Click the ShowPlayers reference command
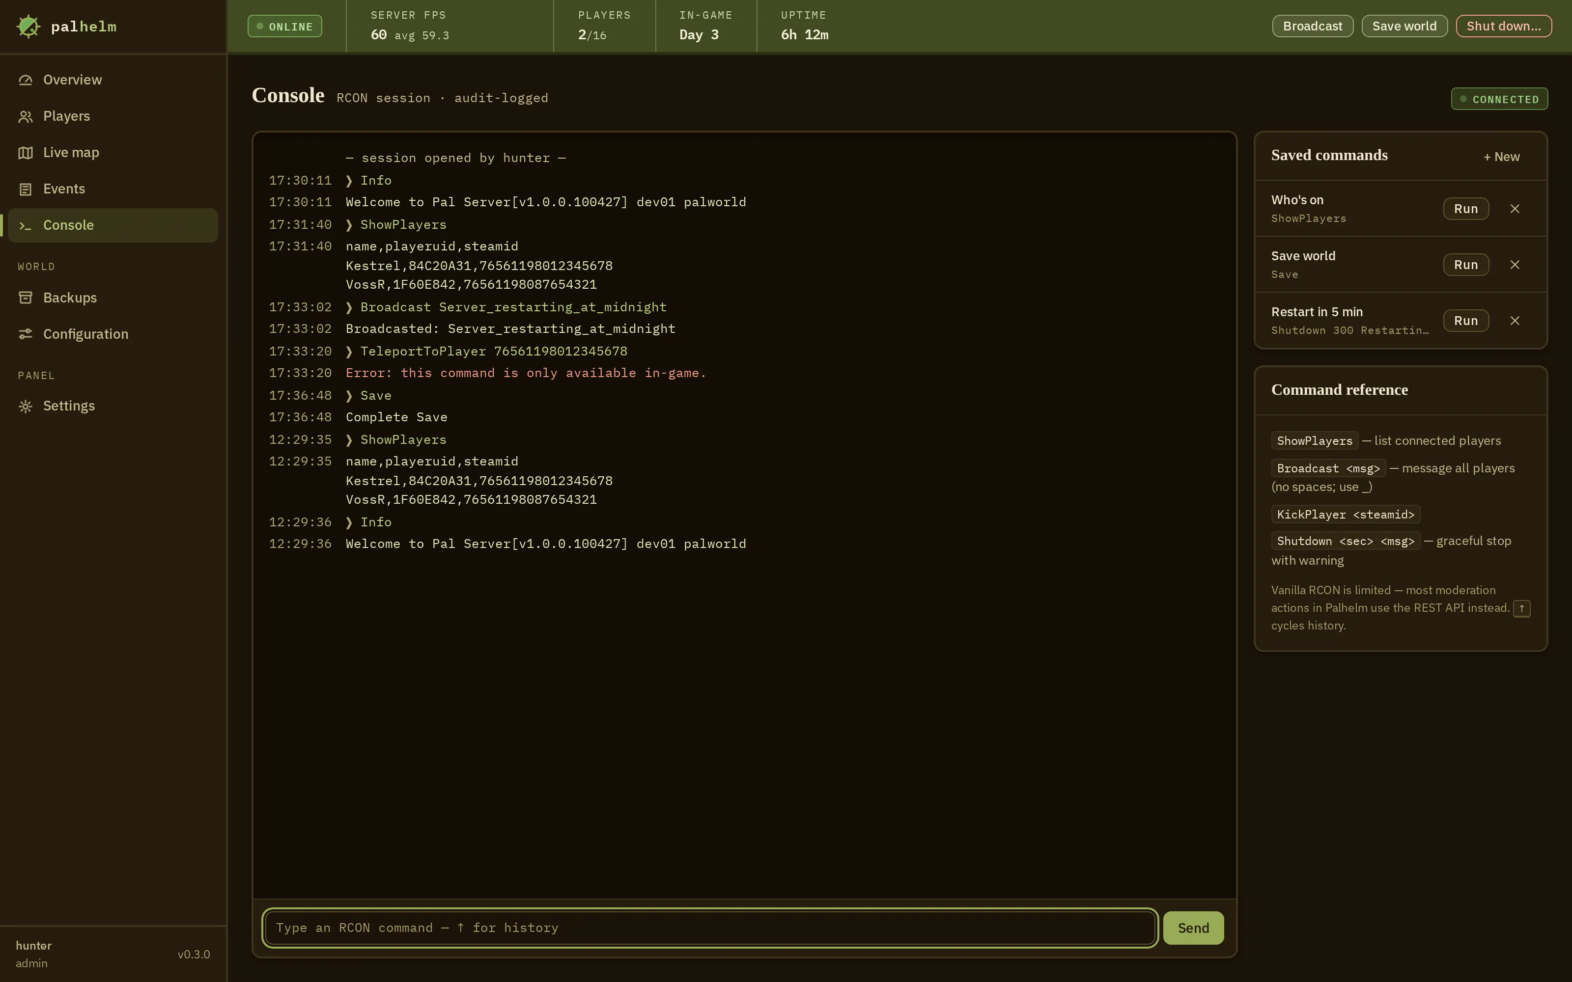Image resolution: width=1572 pixels, height=982 pixels. point(1314,440)
